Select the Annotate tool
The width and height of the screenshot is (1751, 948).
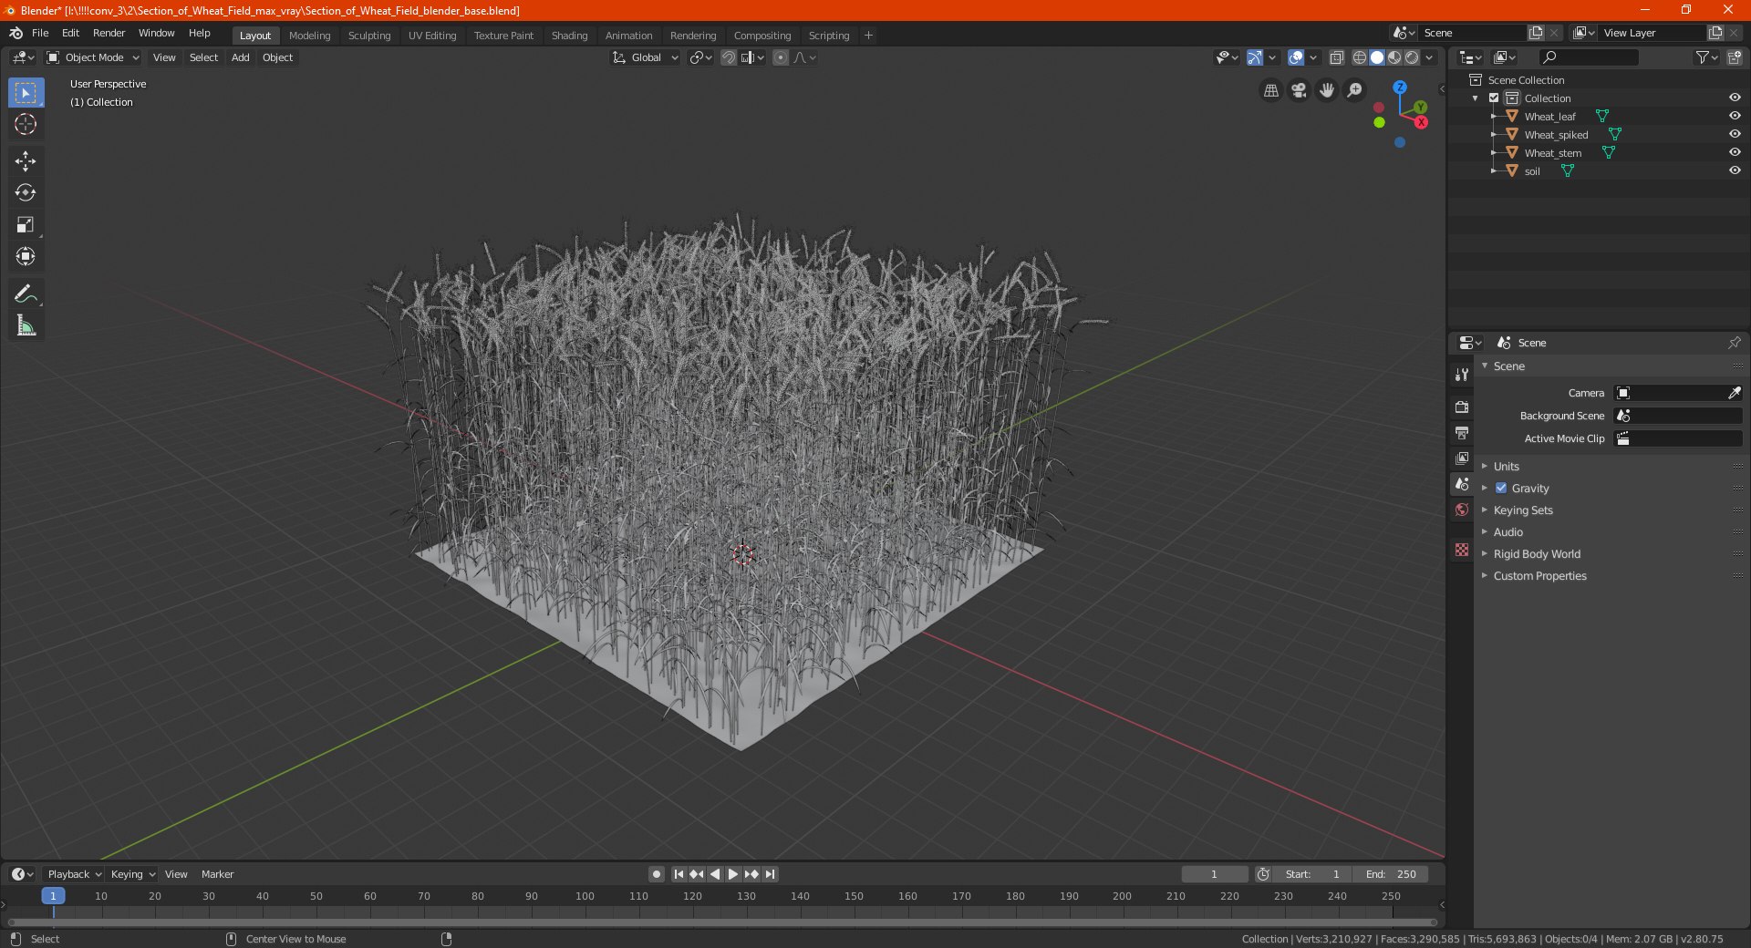coord(26,294)
